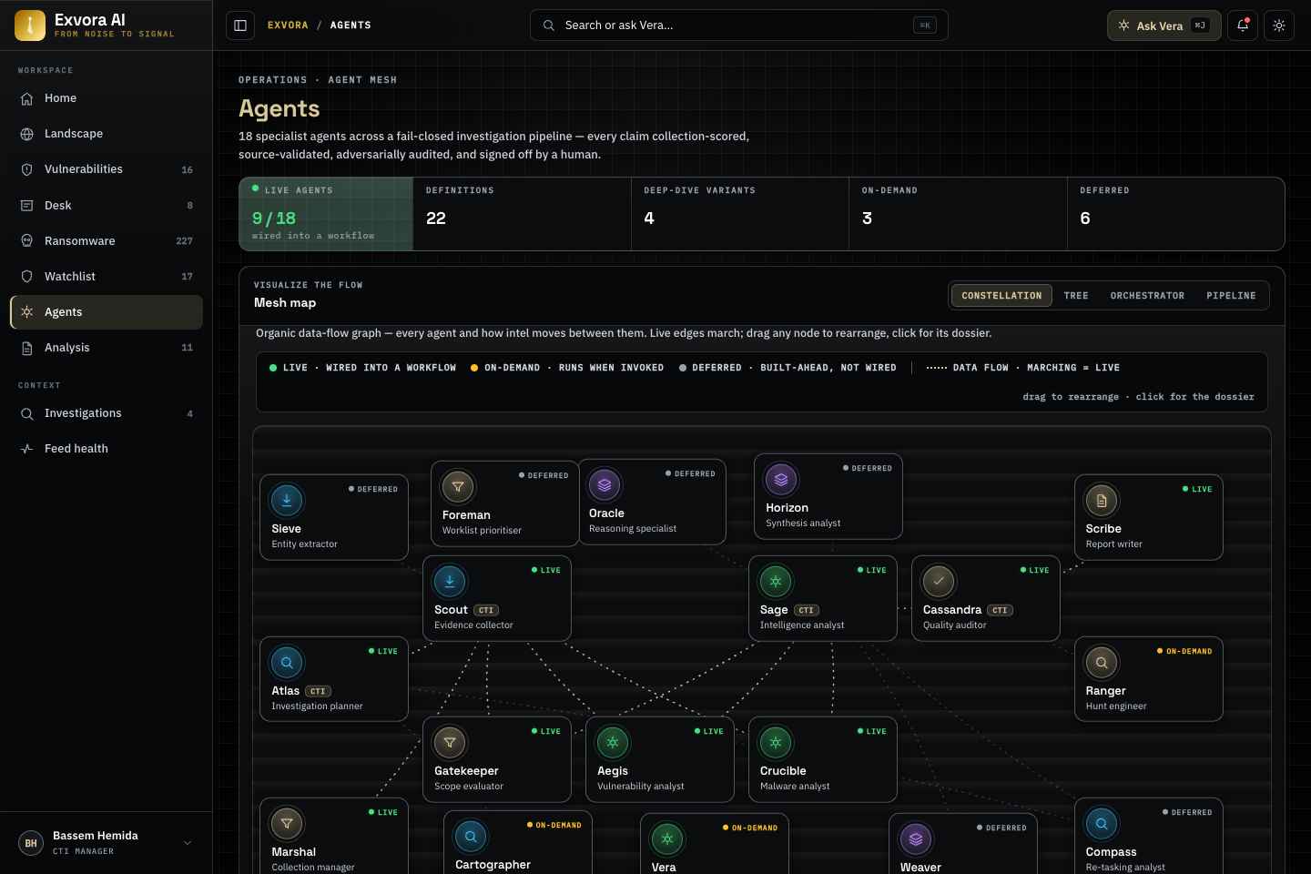Switch to the Orchestrator view tab
This screenshot has height=874, width=1311.
tap(1147, 296)
